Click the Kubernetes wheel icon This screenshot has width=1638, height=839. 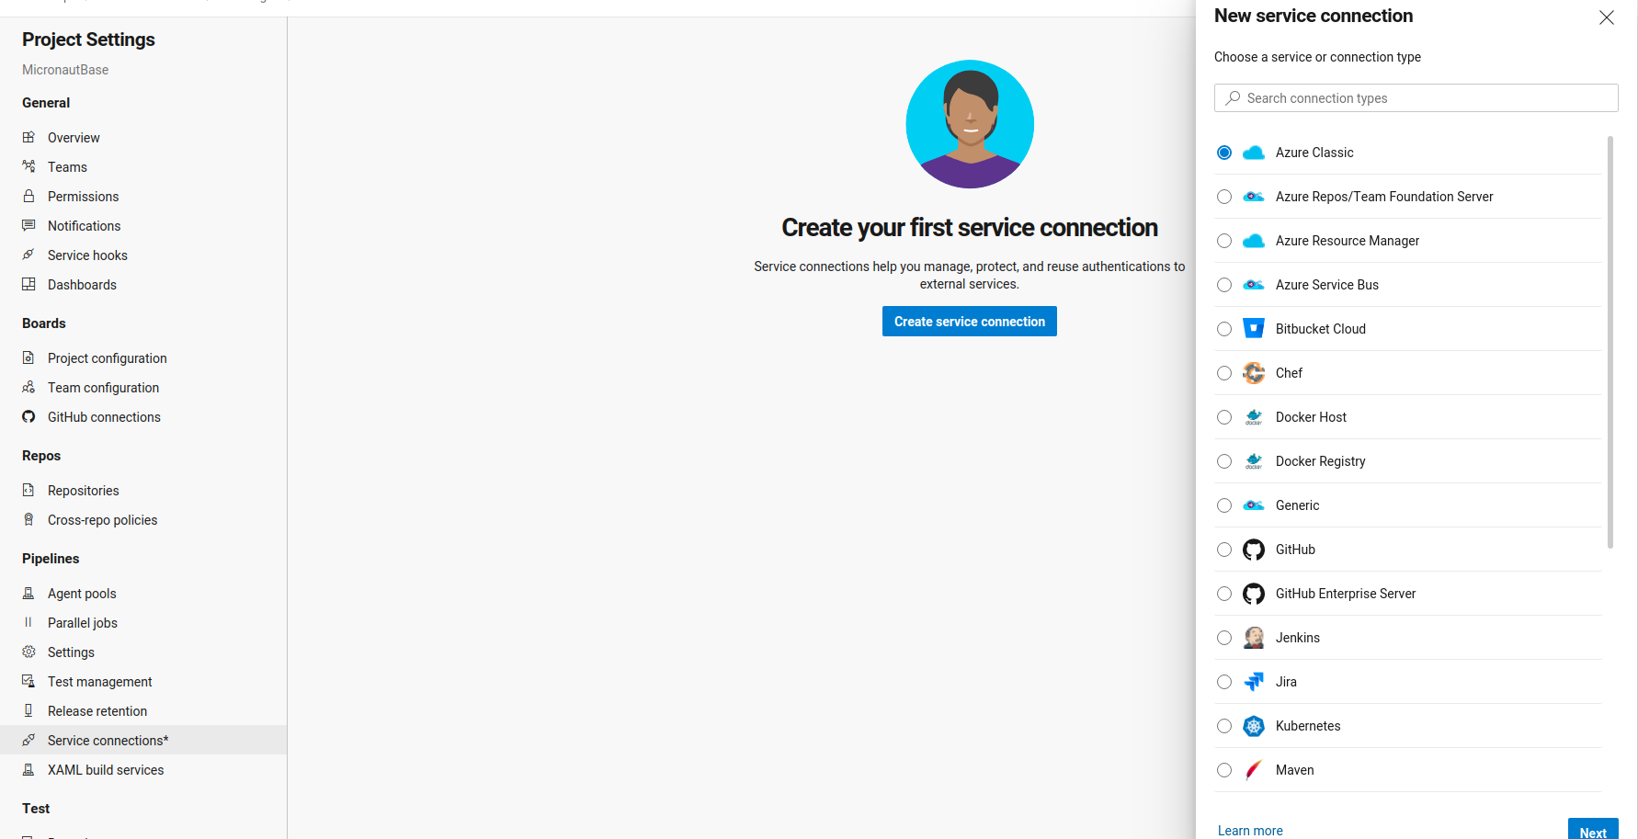click(x=1254, y=726)
